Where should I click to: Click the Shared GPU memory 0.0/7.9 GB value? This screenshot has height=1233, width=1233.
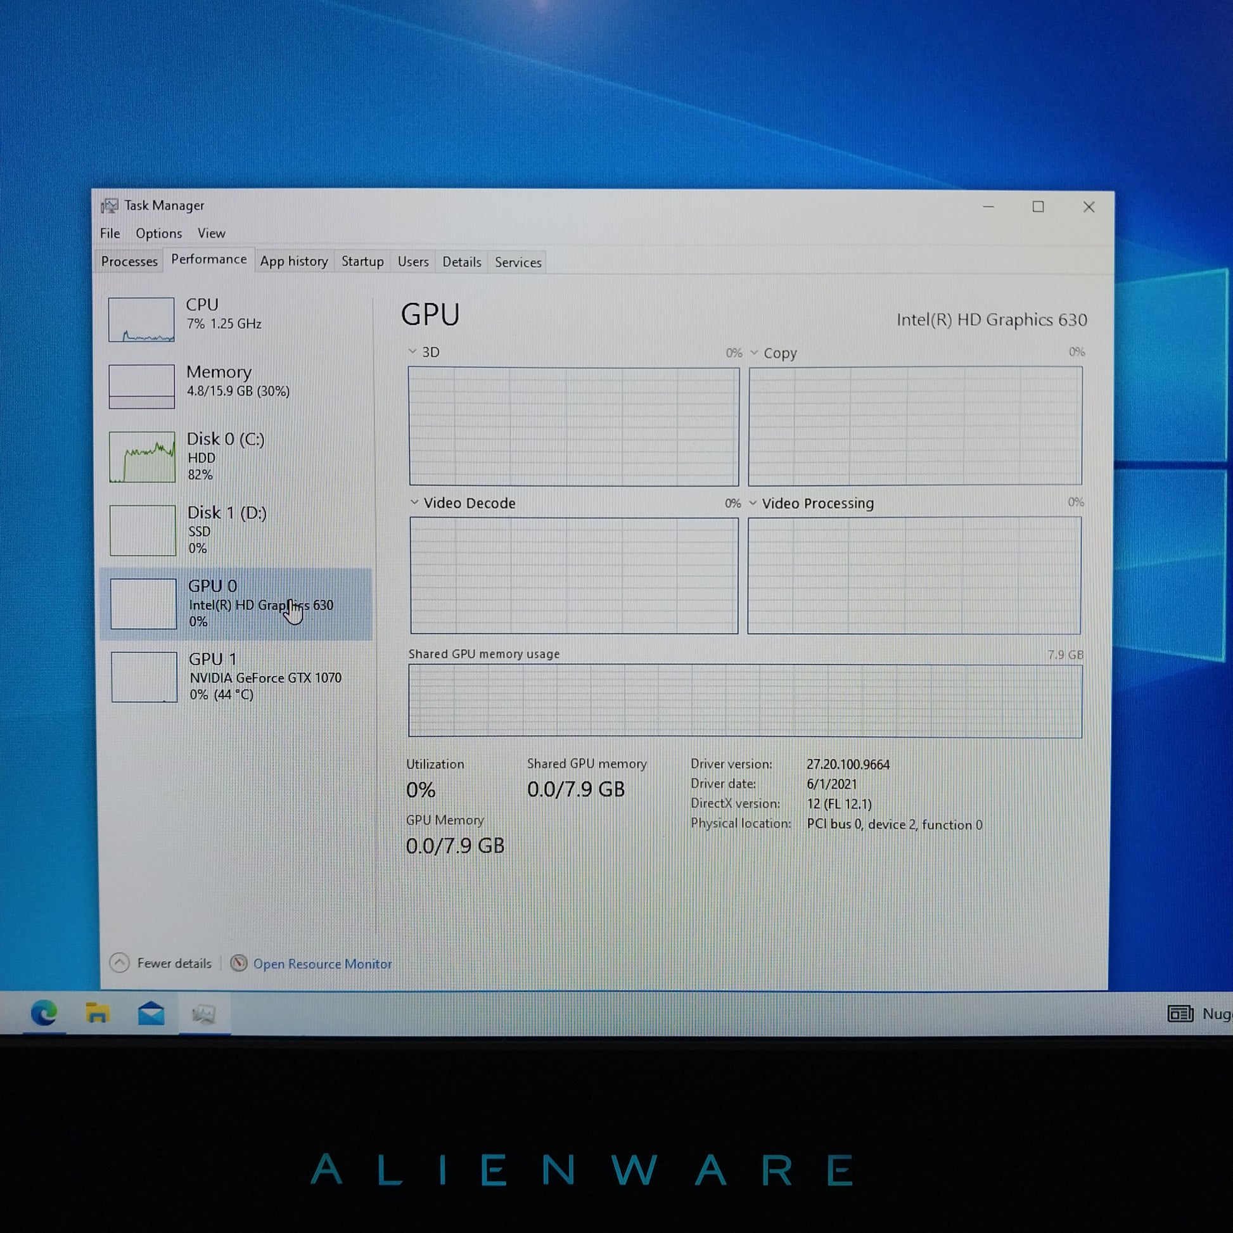(576, 789)
